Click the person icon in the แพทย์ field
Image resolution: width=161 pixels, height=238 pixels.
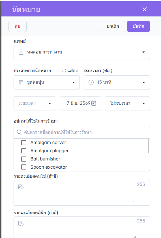point(21,52)
